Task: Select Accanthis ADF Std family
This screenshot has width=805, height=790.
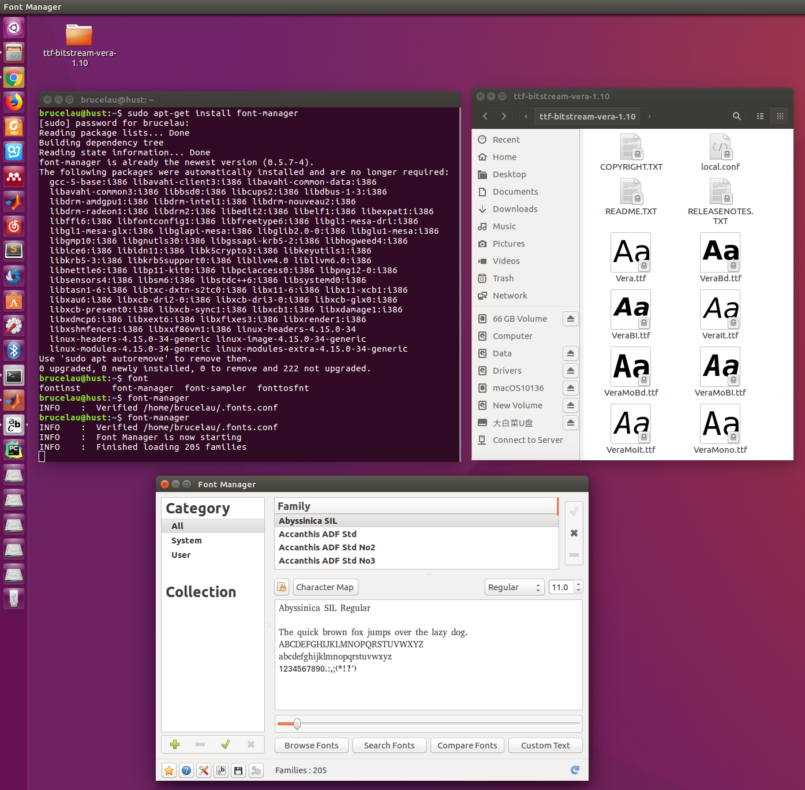Action: [x=416, y=534]
